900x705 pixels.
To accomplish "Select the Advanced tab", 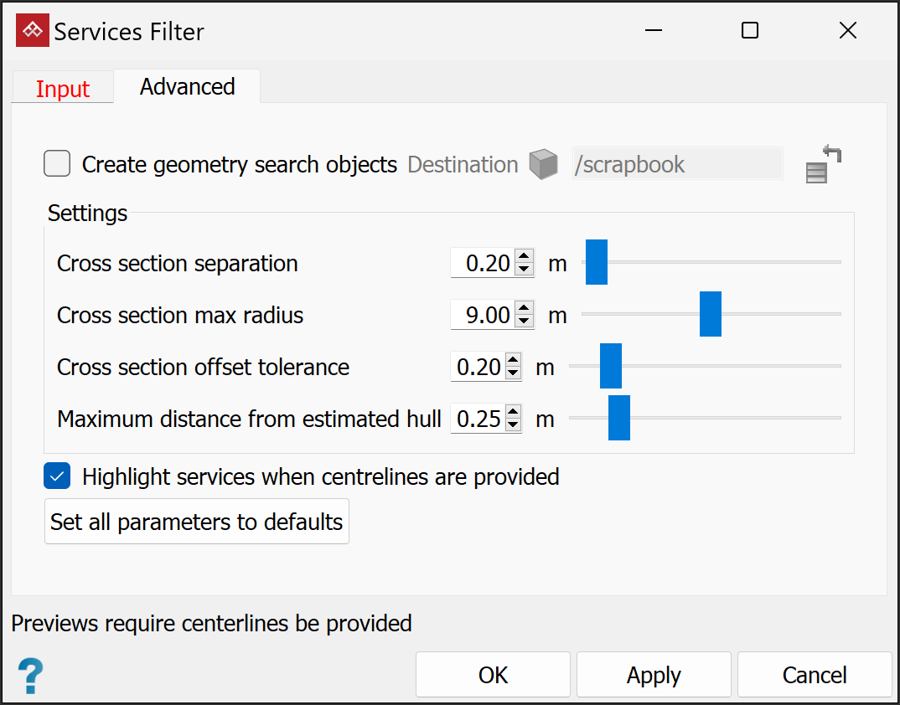I will pyautogui.click(x=187, y=87).
